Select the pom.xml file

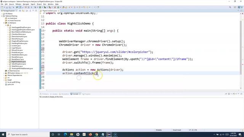point(10,84)
